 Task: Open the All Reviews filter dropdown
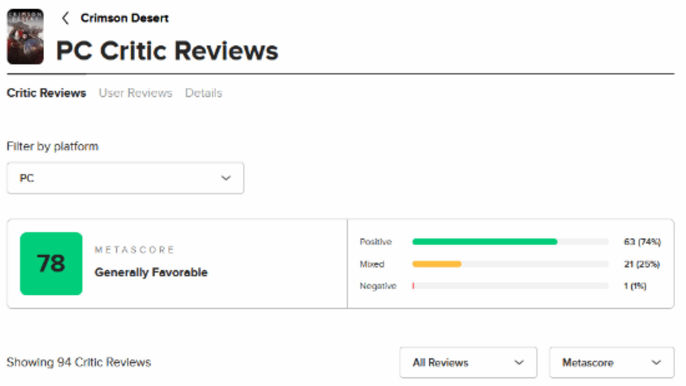click(468, 362)
